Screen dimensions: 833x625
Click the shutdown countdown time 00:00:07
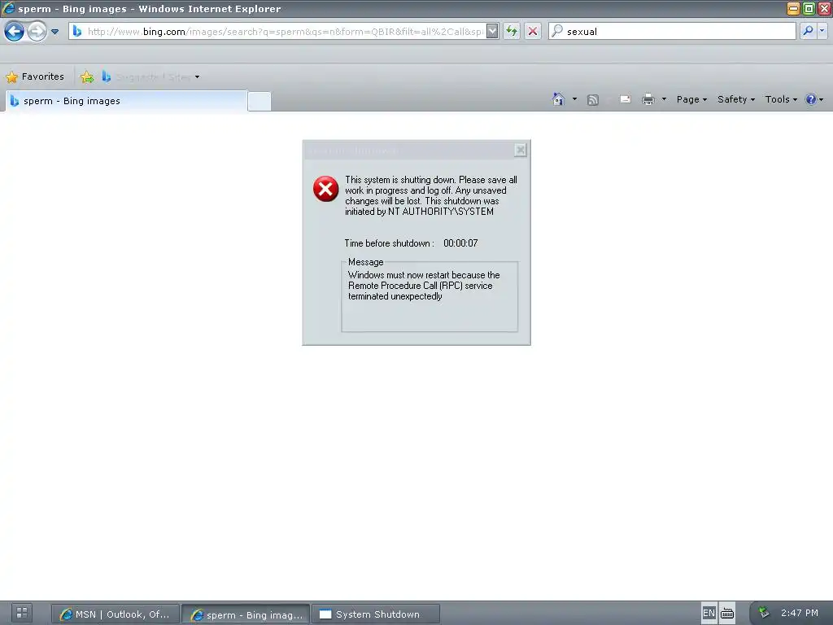coord(460,243)
